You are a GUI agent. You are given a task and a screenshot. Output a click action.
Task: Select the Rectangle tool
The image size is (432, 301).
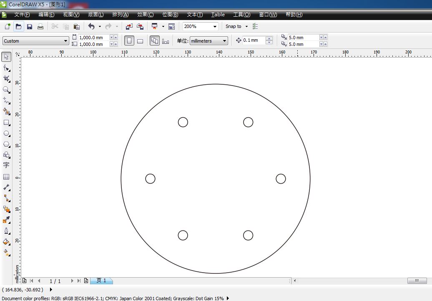coord(6,122)
